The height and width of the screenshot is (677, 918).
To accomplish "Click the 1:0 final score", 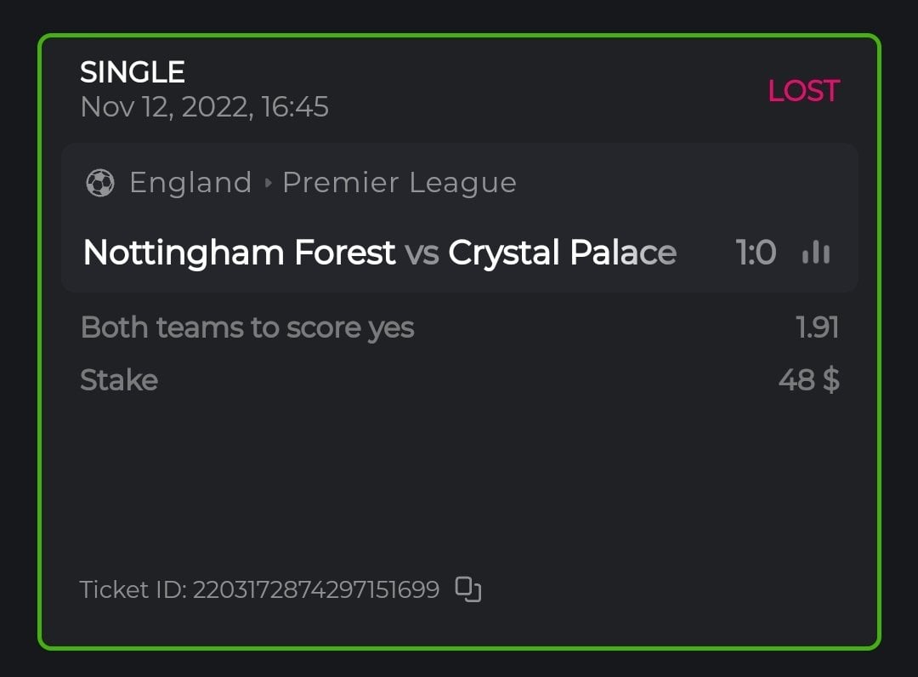I will 756,253.
